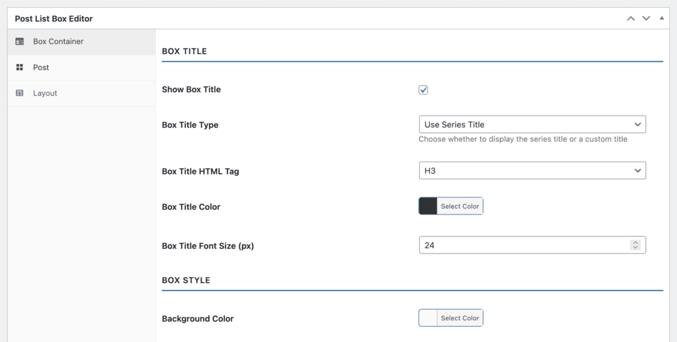Collapse the Post List Box Editor panel
The image size is (677, 342).
(662, 18)
